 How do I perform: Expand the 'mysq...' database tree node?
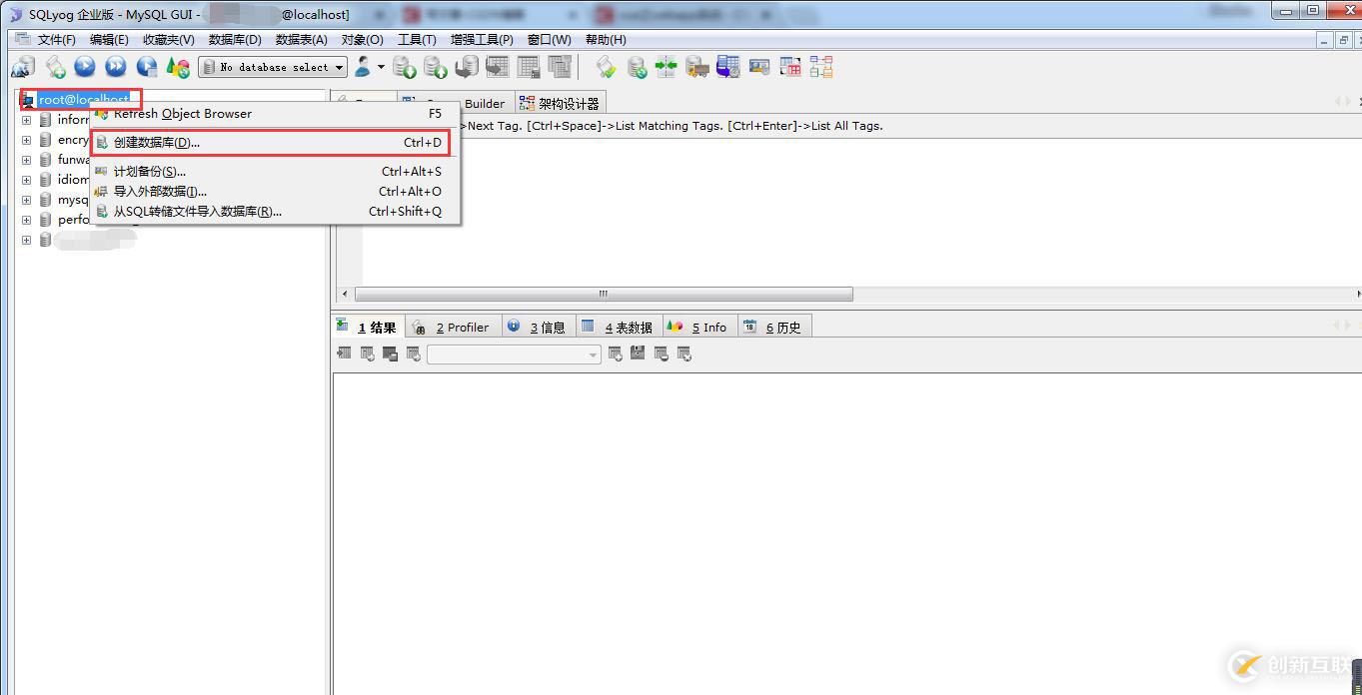[26, 200]
